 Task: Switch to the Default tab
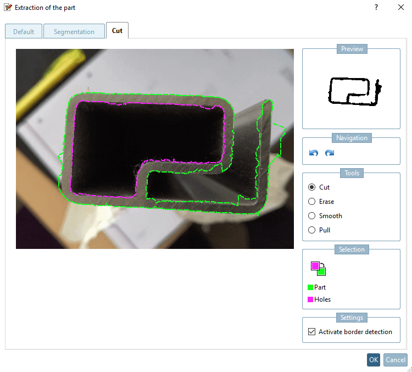click(x=24, y=31)
